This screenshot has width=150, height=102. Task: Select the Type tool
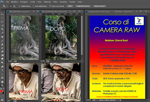pyautogui.click(x=2, y=70)
